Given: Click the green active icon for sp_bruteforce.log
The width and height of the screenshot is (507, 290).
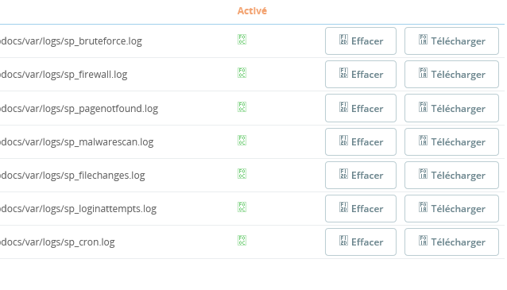Looking at the screenshot, I should pos(242,40).
